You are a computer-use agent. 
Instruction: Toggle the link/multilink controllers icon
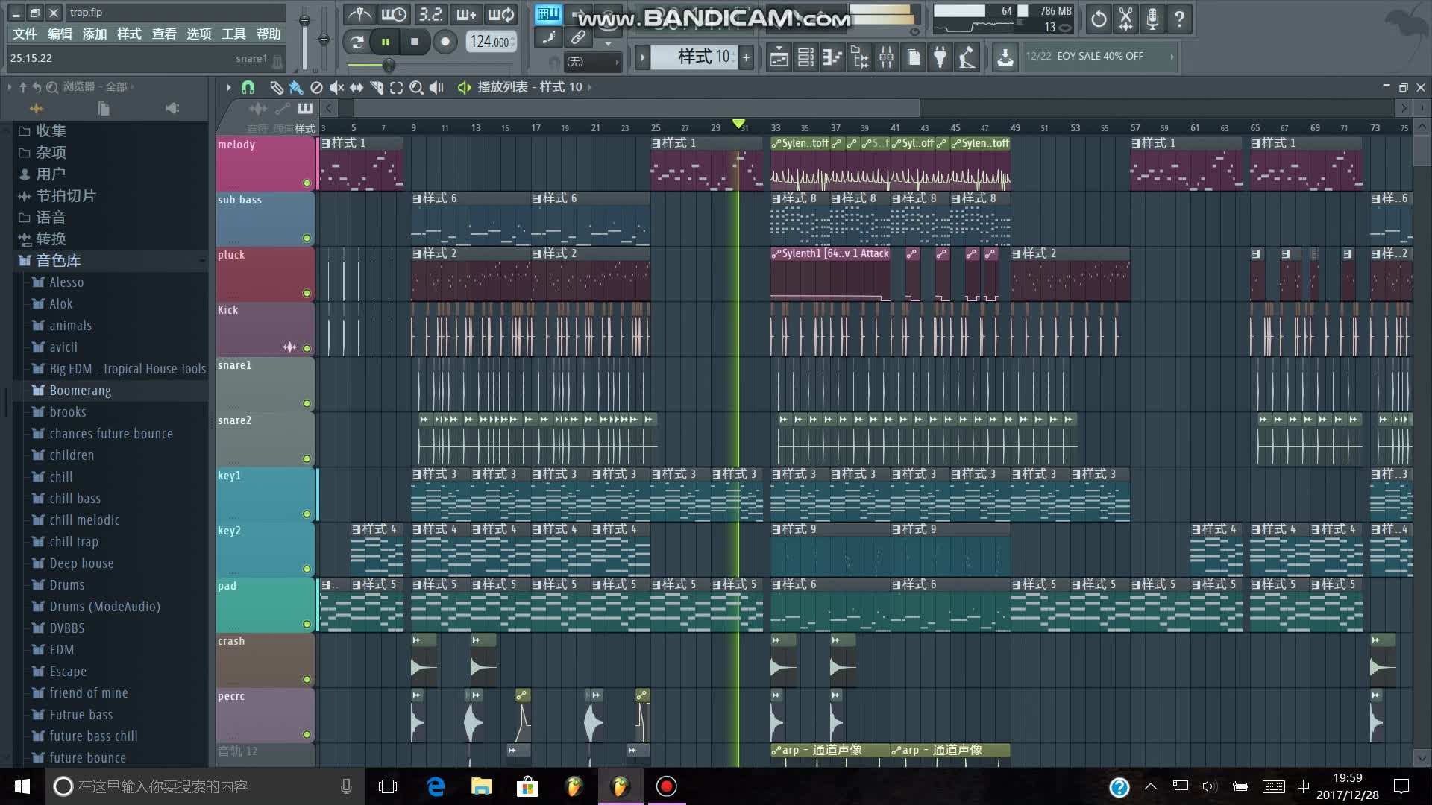pos(578,37)
